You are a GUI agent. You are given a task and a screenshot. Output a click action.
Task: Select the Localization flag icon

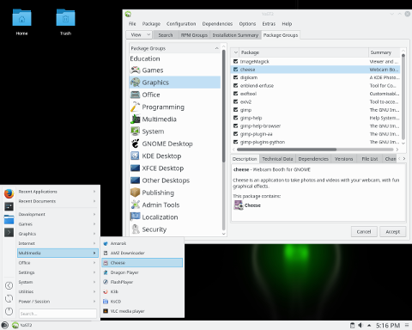pyautogui.click(x=135, y=217)
